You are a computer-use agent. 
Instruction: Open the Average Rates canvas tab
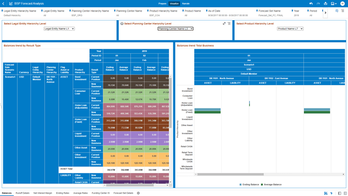pyautogui.click(x=80, y=193)
